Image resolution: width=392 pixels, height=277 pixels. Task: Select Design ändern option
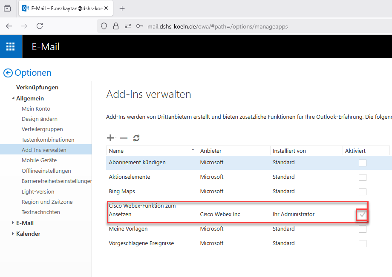pos(40,119)
